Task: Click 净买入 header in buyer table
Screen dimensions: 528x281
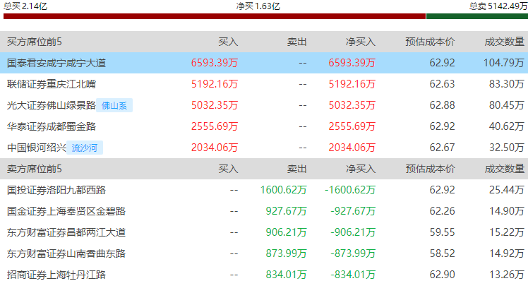Action: click(361, 42)
